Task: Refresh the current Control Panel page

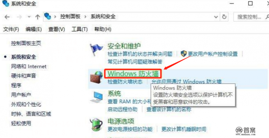Action: coord(224,17)
